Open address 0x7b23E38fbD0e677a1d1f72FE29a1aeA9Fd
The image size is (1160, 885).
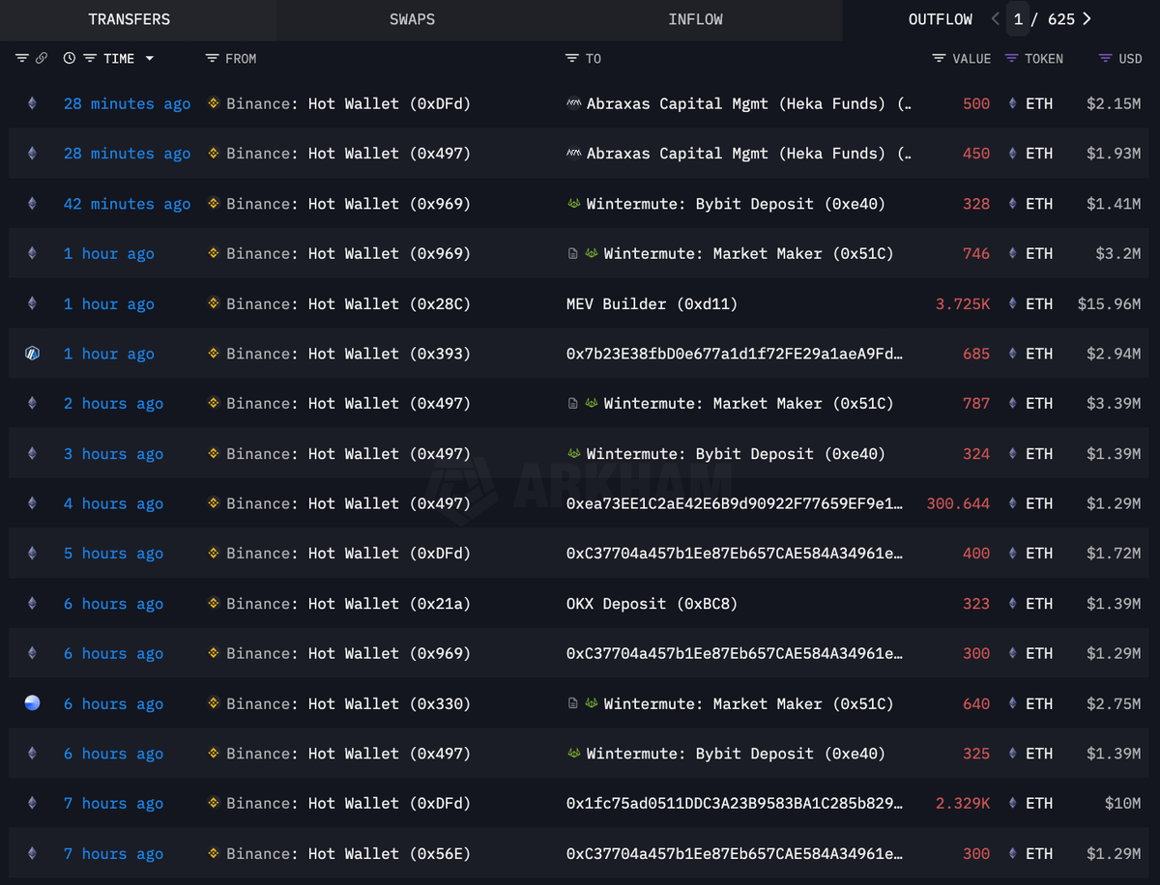pos(735,354)
